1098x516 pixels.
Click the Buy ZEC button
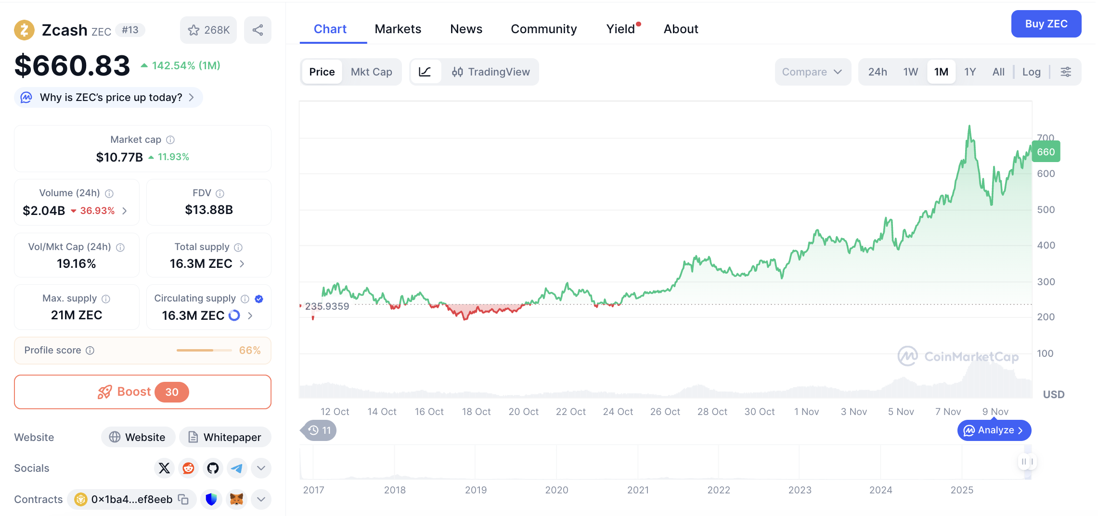coord(1046,24)
